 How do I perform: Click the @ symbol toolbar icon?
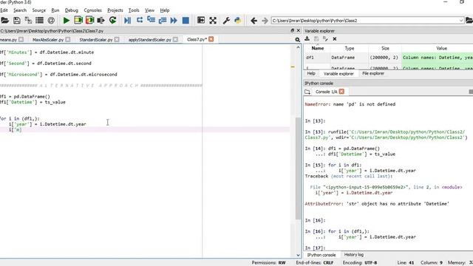[x=51, y=21]
